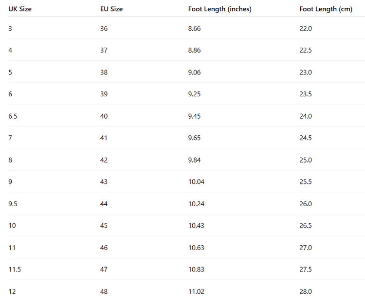Click the 22.0 cm value
365x306 pixels.
[x=306, y=29]
